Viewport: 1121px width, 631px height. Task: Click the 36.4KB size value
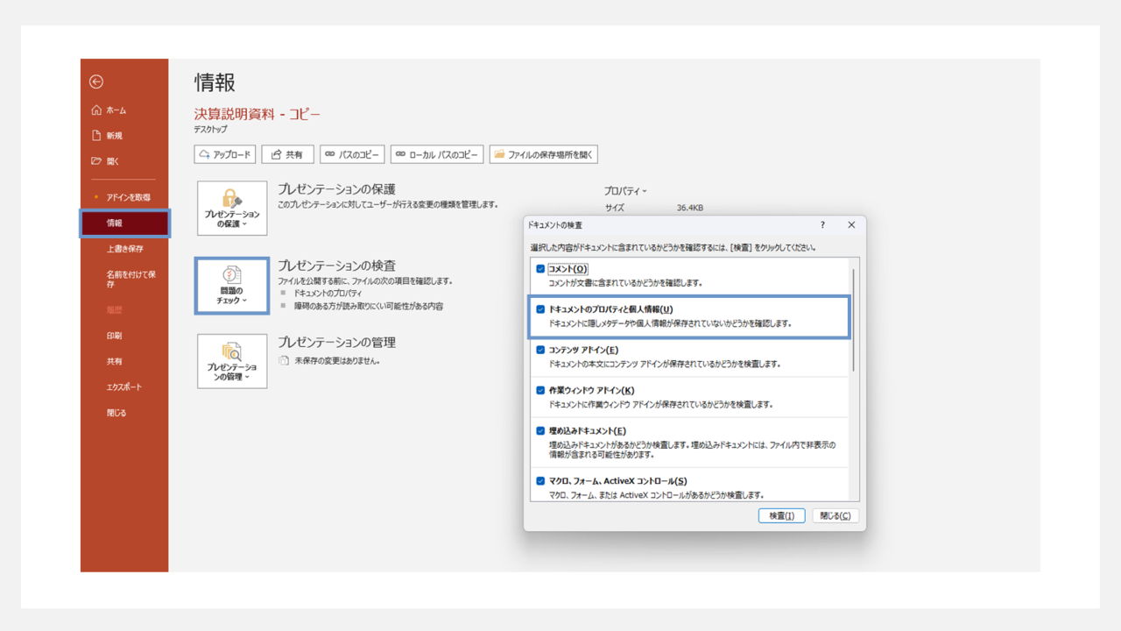click(690, 208)
